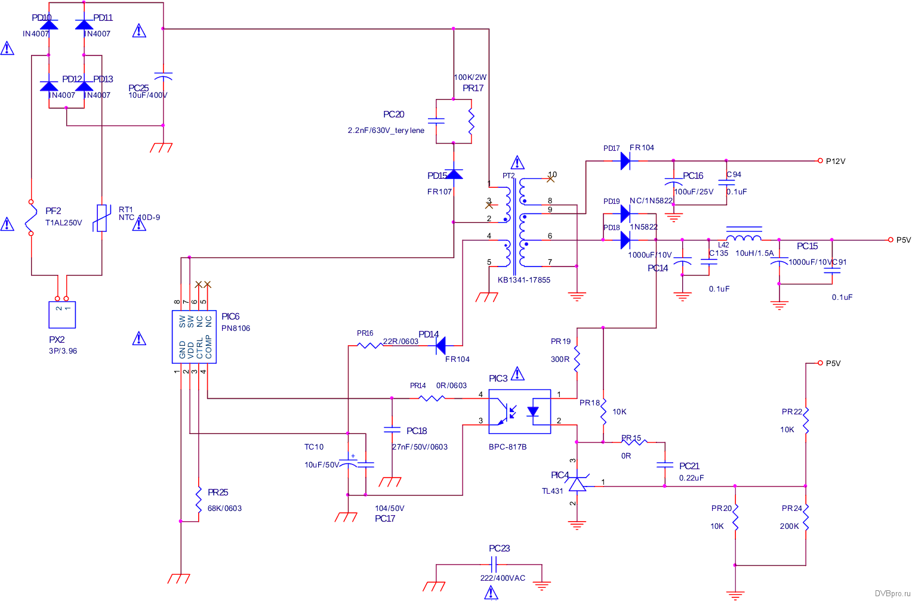
Task: Click the PR20 resistor symbol
Action: click(735, 518)
